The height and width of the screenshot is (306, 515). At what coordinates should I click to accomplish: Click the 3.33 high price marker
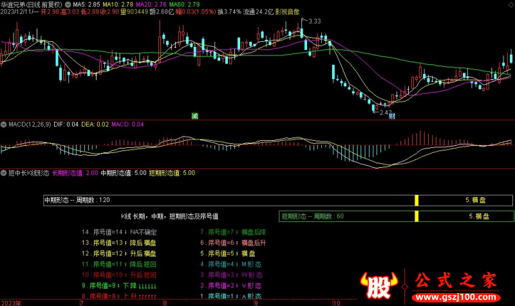tap(314, 22)
